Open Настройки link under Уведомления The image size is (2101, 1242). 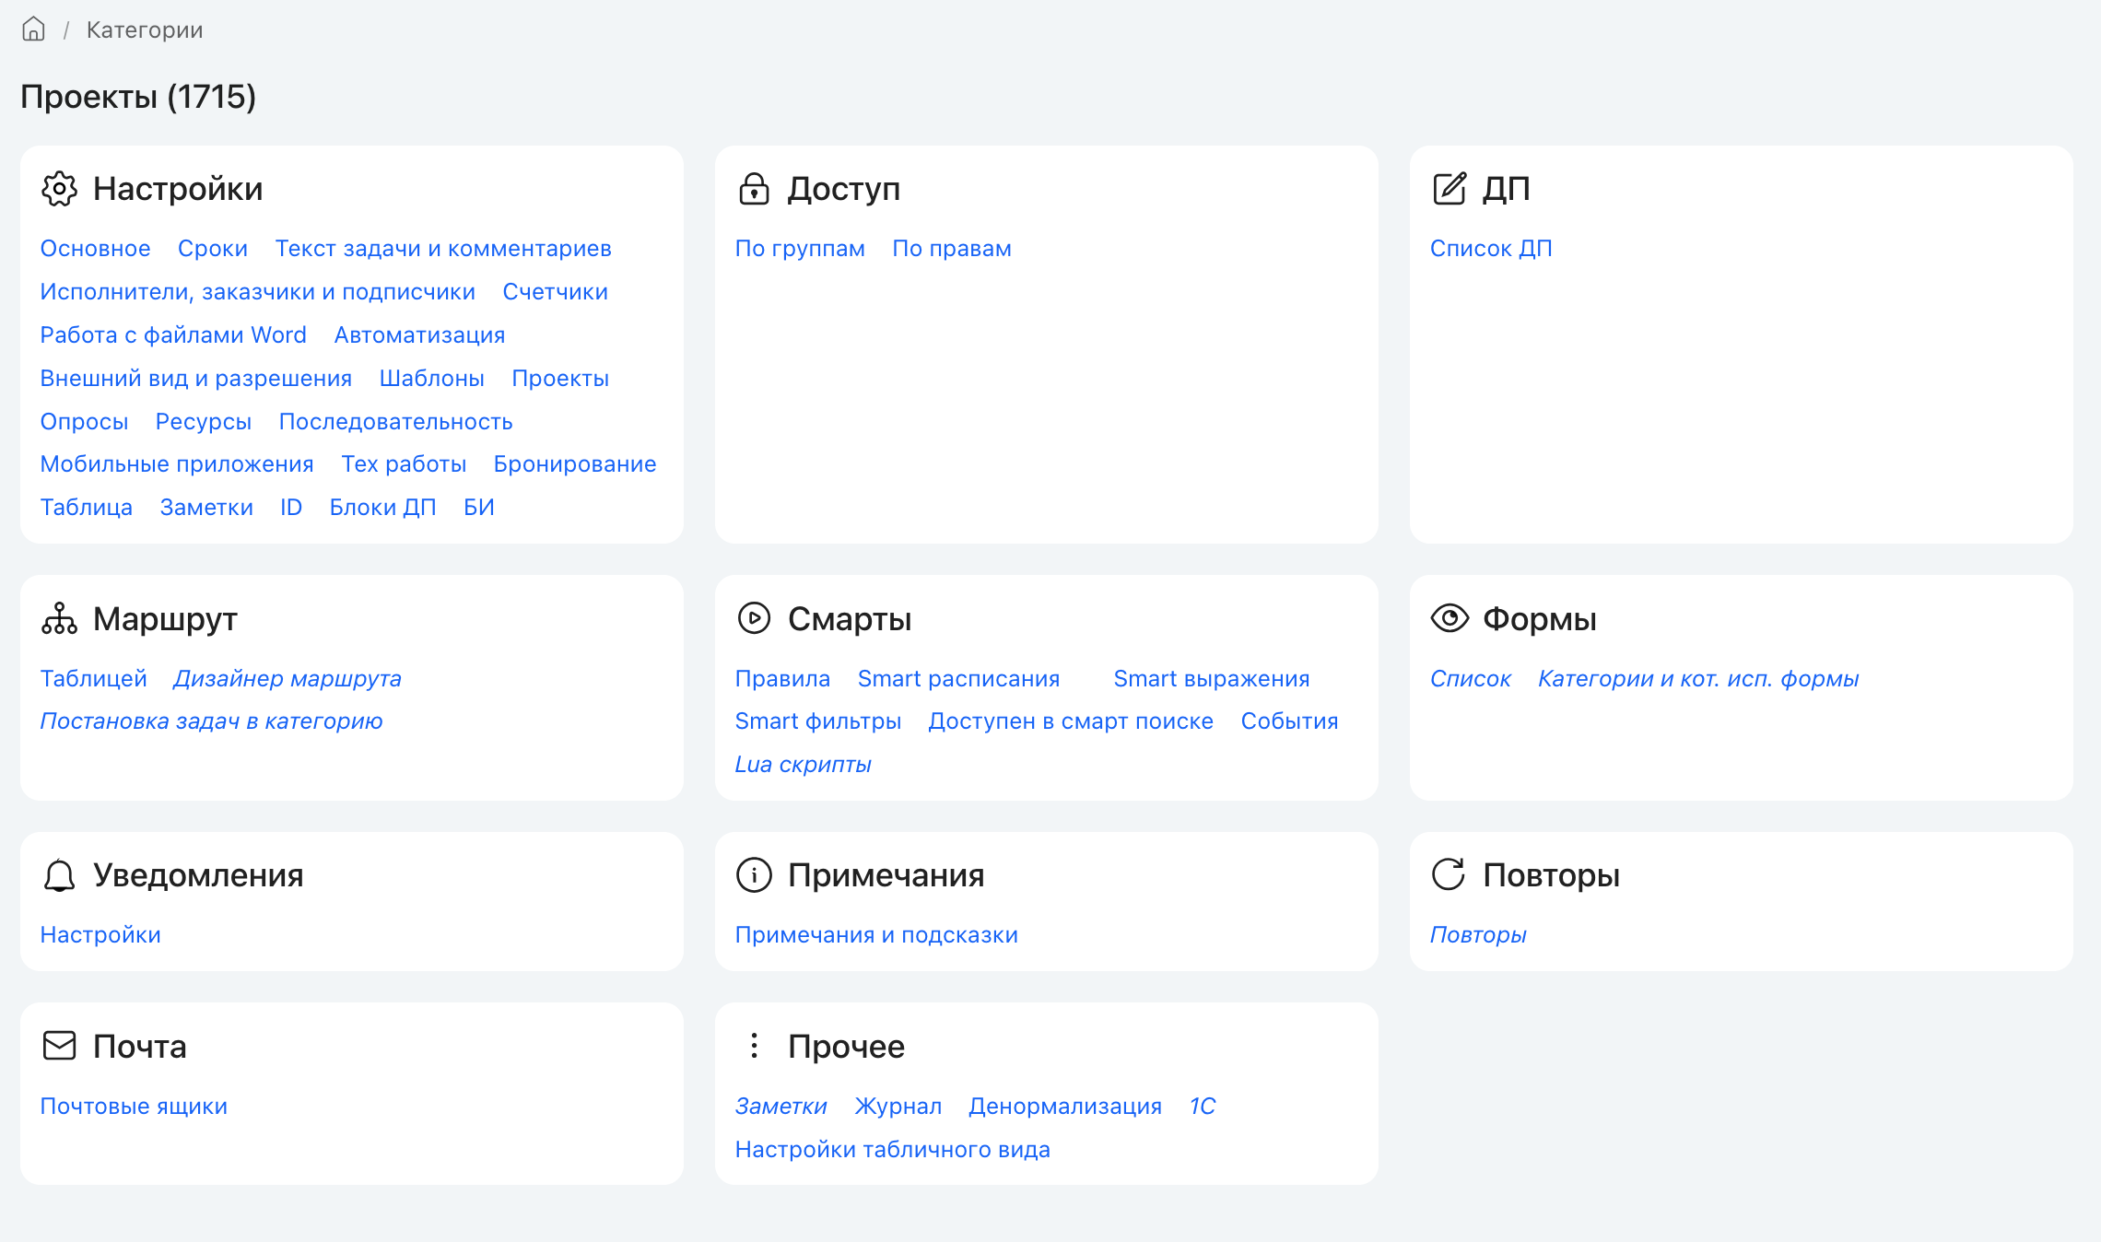pyautogui.click(x=101, y=935)
